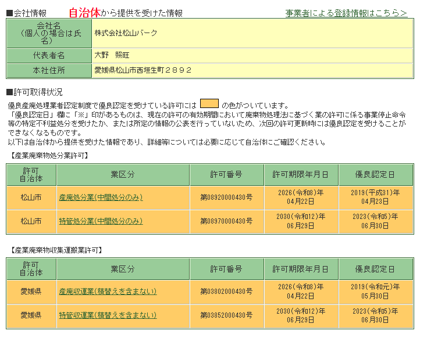Viewport: 427px width, 345px height.
Task: Open the 特管処分業(中間処分のみ) link
Action: click(101, 221)
